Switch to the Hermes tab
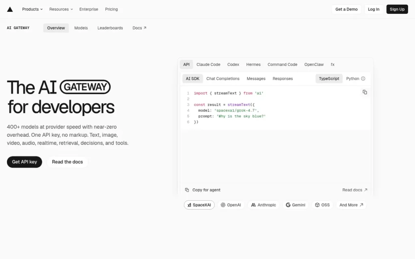 click(253, 64)
